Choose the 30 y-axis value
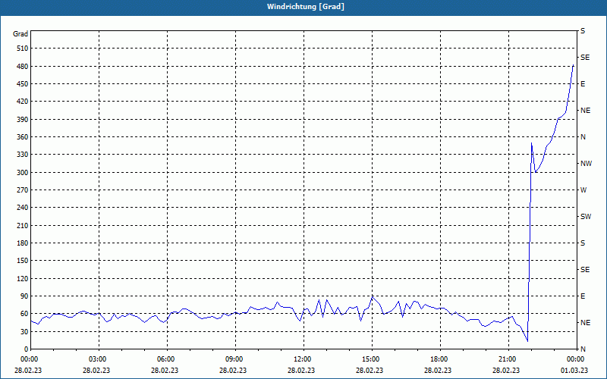Viewport: 607px width, 379px height. (24, 331)
